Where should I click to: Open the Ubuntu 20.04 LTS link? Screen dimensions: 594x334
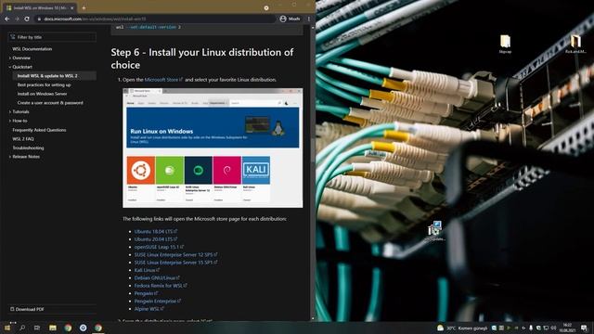coord(156,239)
